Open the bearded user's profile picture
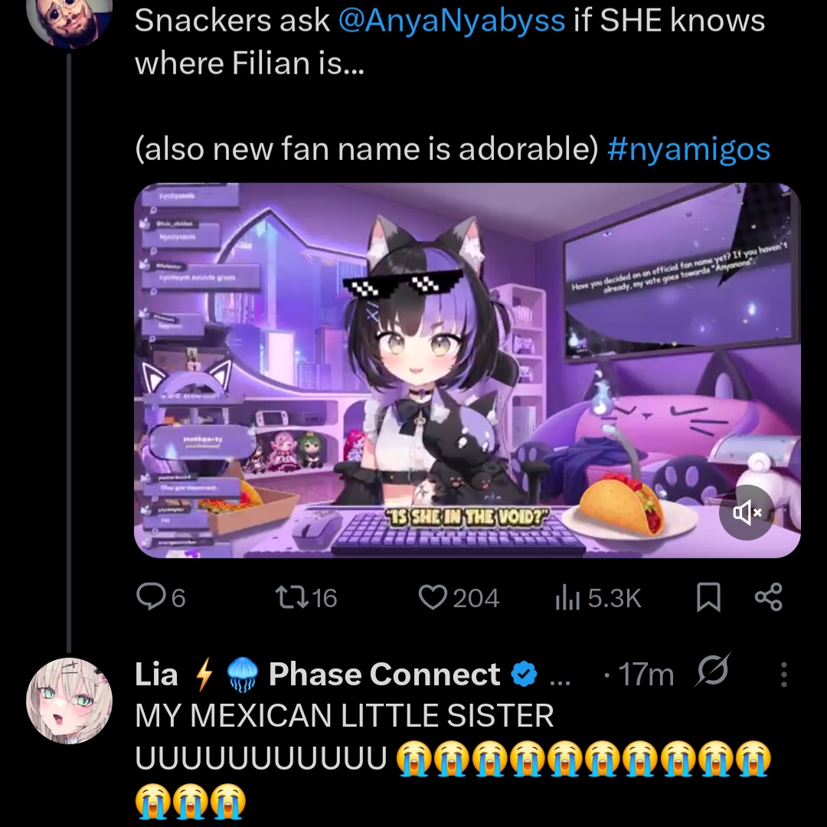Screen dimensions: 827x827 click(x=69, y=16)
